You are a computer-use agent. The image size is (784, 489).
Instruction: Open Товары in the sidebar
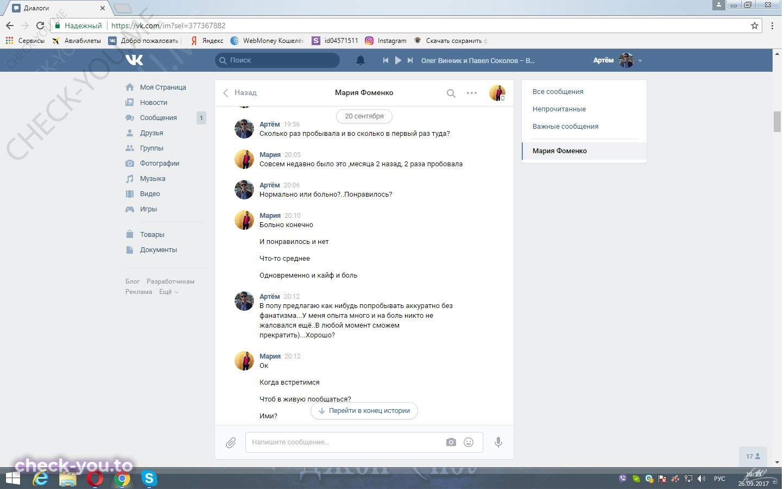pyautogui.click(x=152, y=234)
